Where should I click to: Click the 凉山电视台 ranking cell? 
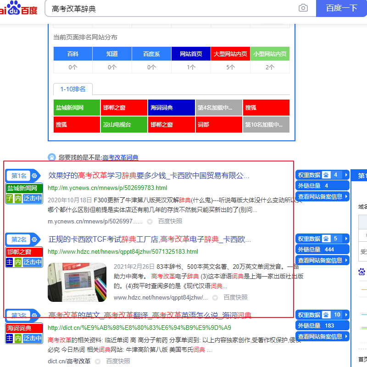[124, 124]
